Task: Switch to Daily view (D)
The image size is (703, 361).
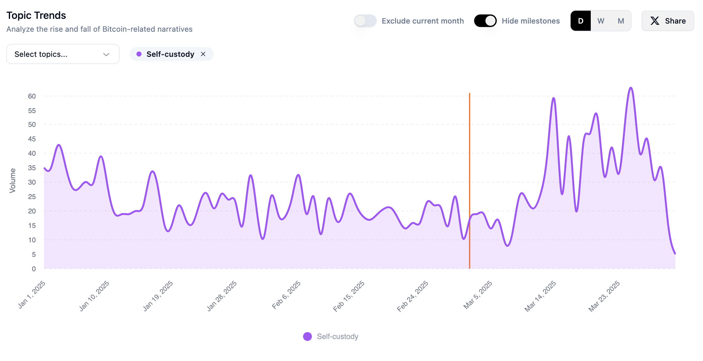Action: coord(581,21)
